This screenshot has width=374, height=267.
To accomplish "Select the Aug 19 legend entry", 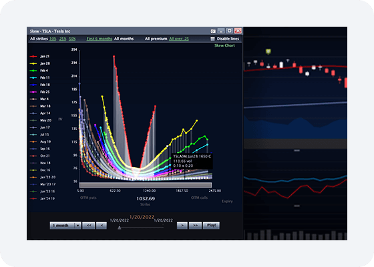I will 40,142.
